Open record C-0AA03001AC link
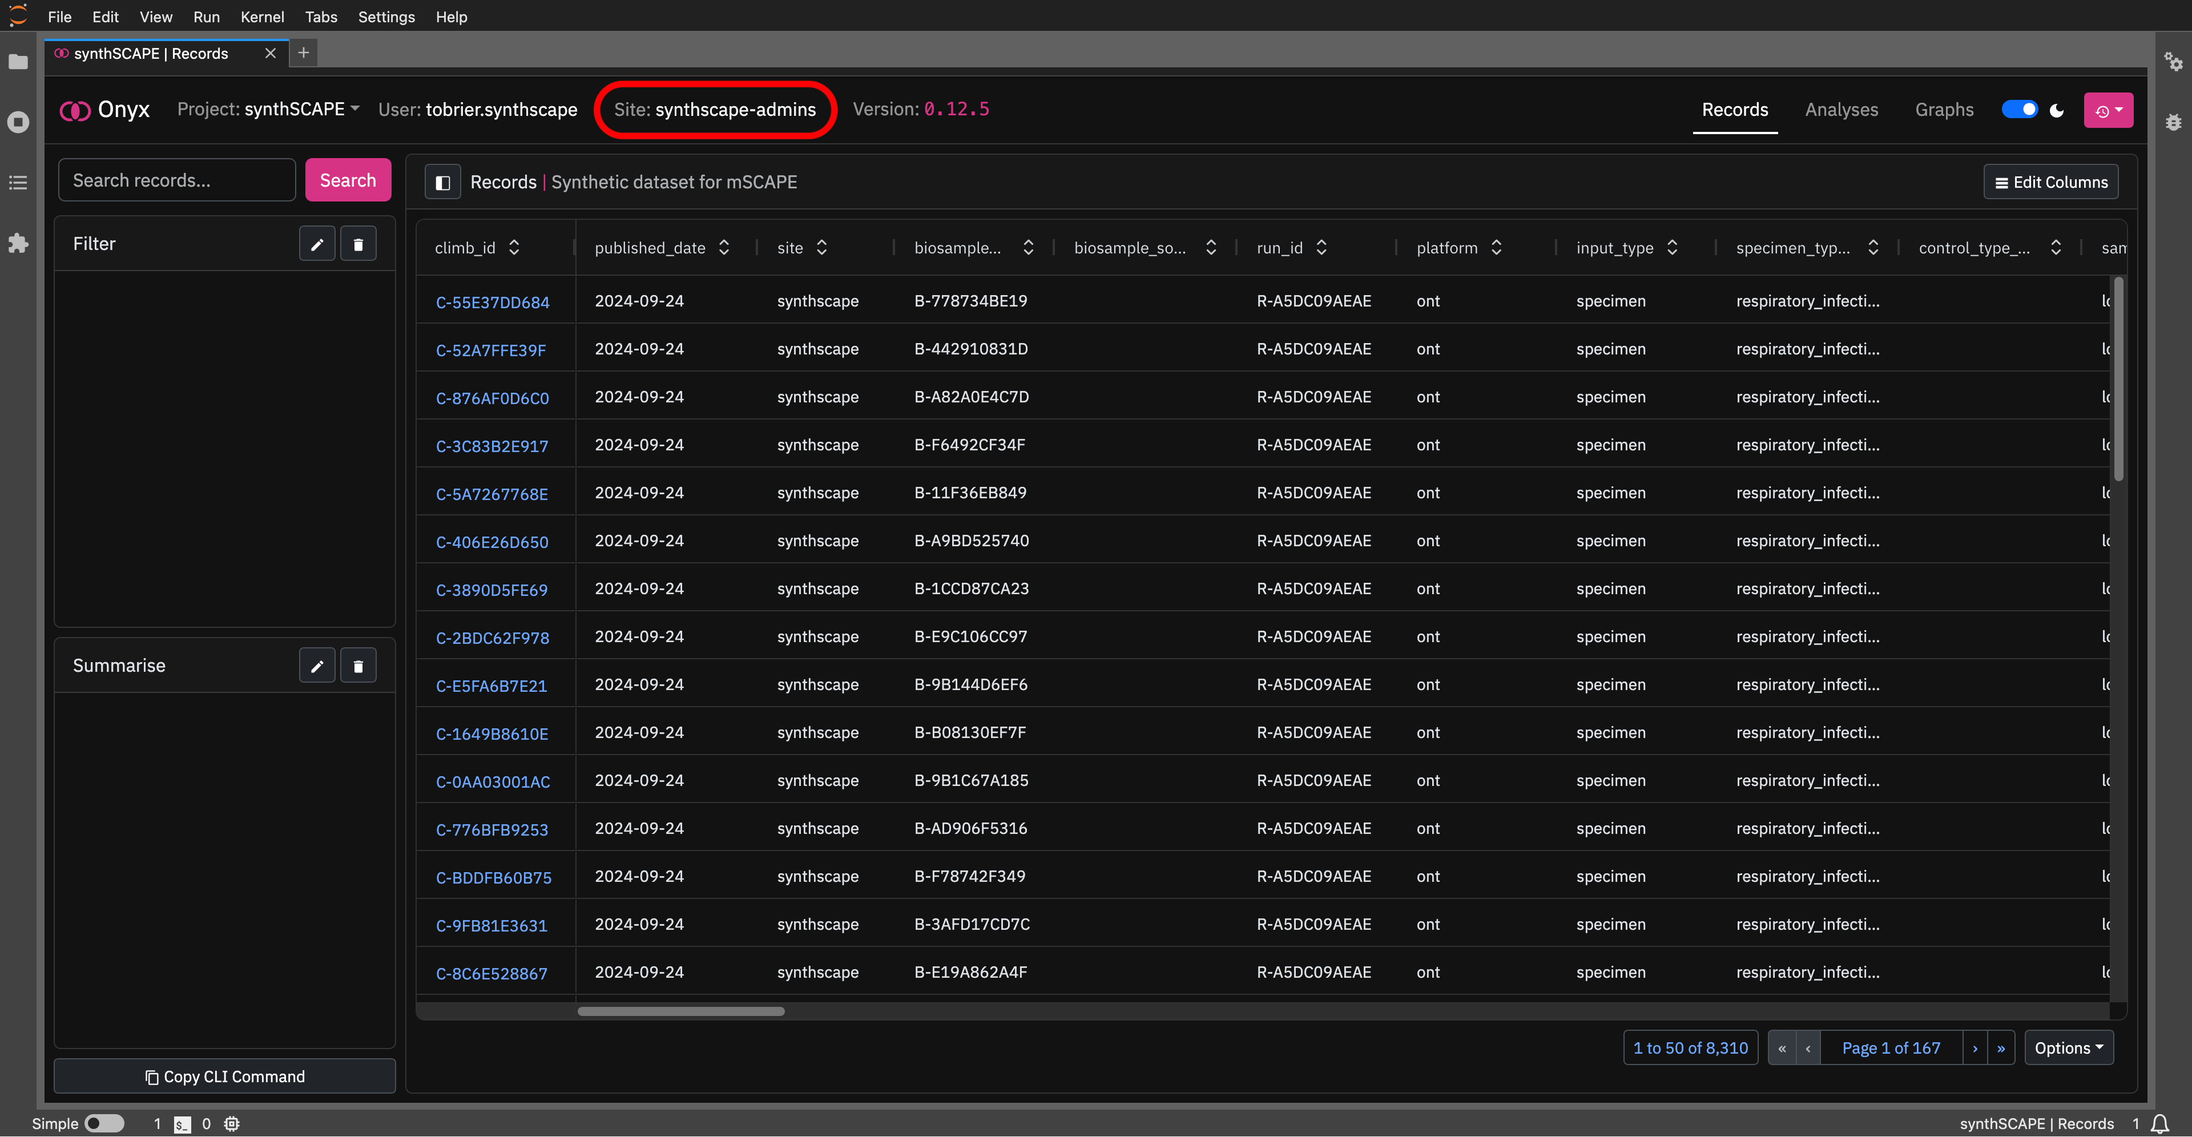The image size is (2192, 1137). coord(493,781)
